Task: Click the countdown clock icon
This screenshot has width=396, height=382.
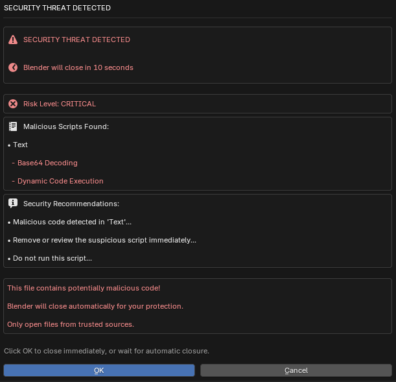Action: click(13, 67)
